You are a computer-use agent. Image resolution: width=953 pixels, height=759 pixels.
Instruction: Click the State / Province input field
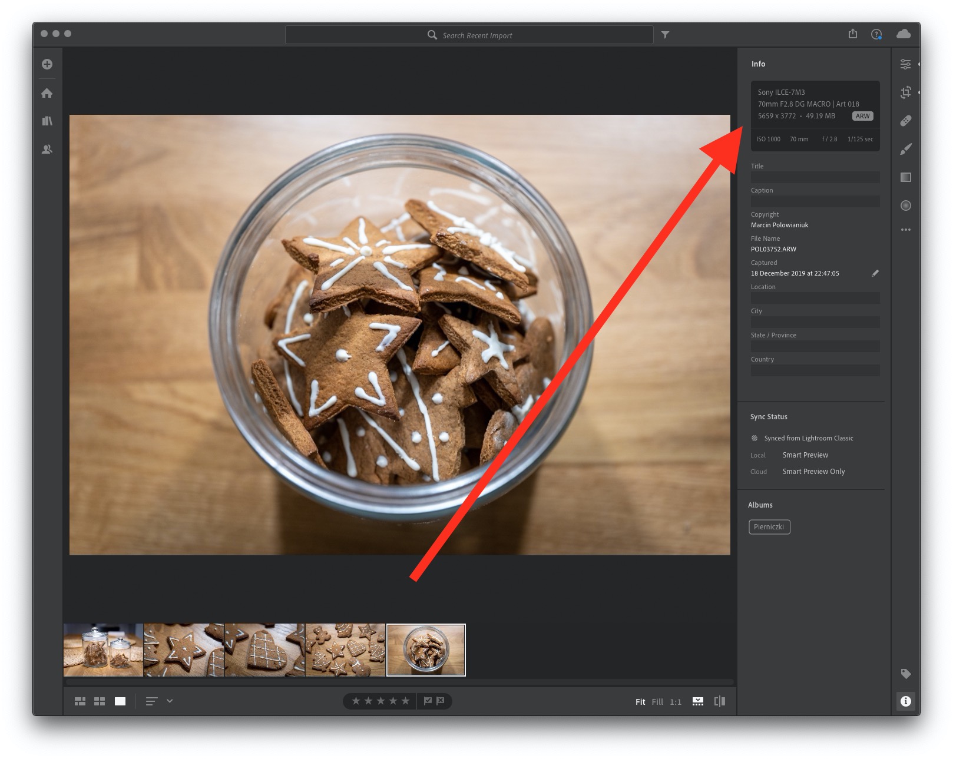pos(815,346)
